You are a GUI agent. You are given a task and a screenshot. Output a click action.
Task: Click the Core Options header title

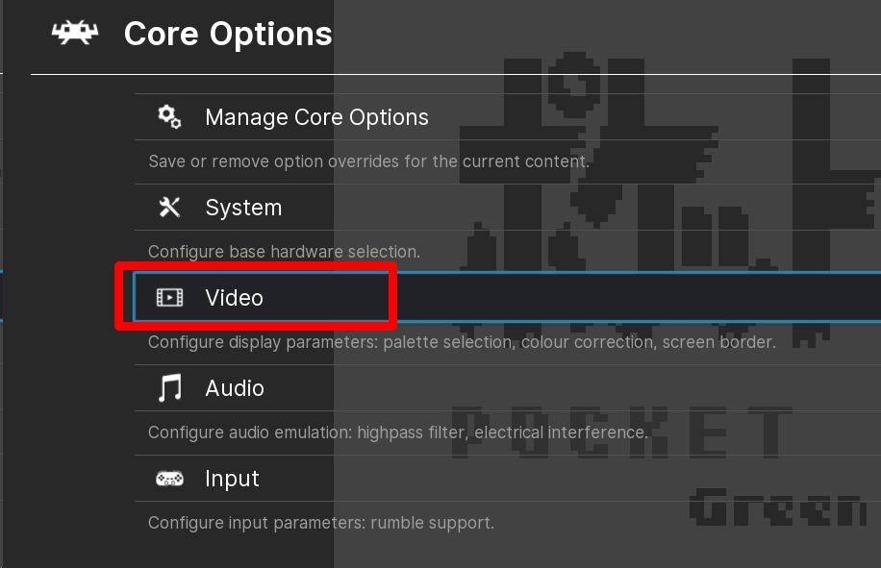(228, 34)
